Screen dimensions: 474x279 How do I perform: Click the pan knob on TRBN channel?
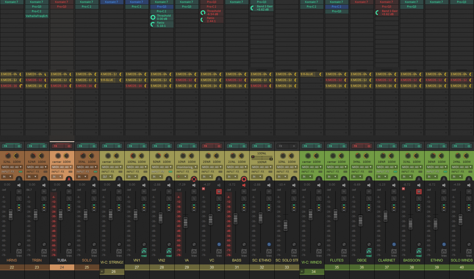coord(33,156)
